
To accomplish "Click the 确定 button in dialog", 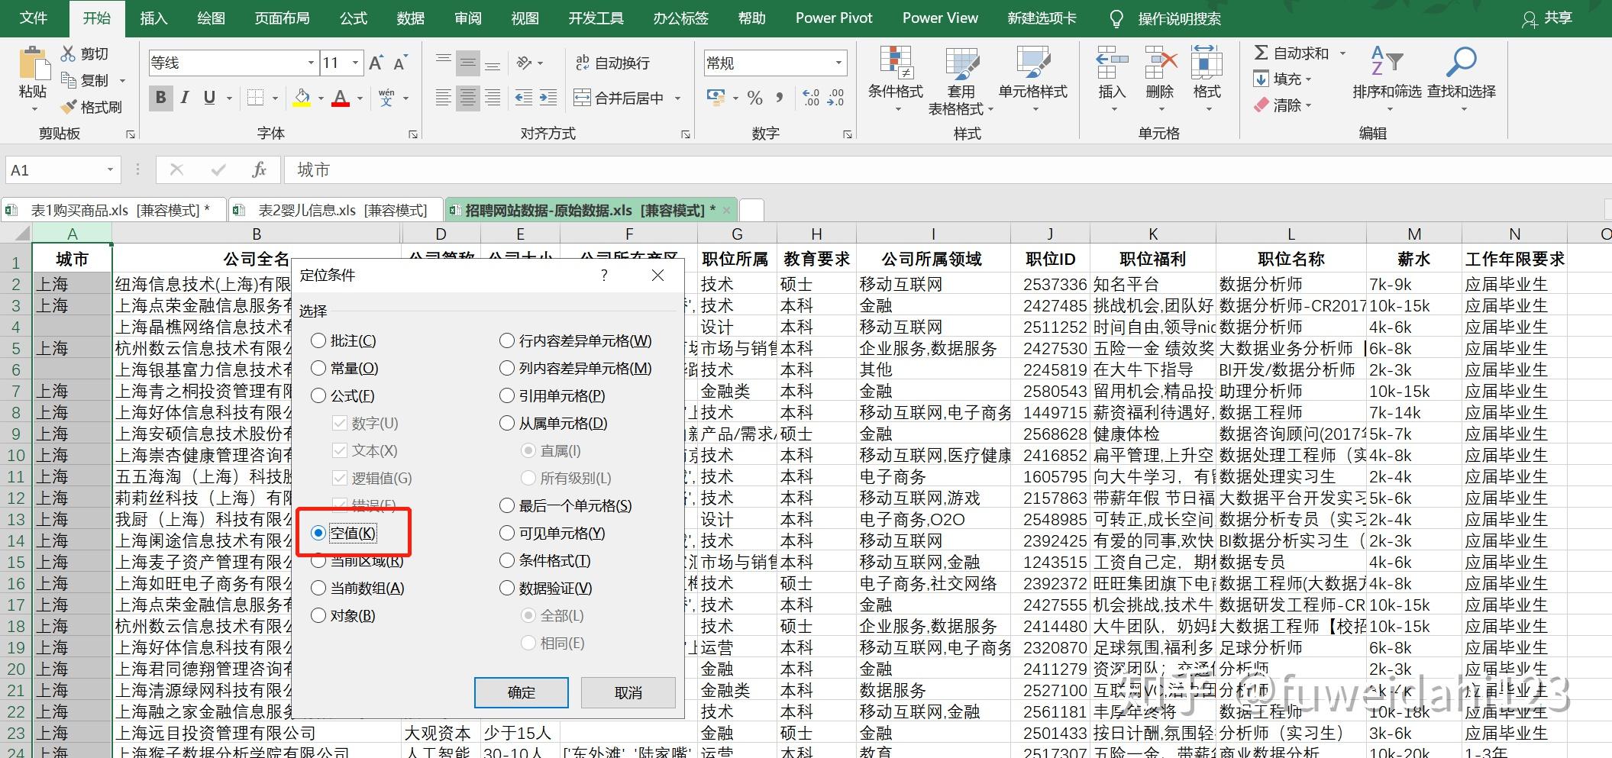I will pyautogui.click(x=522, y=692).
